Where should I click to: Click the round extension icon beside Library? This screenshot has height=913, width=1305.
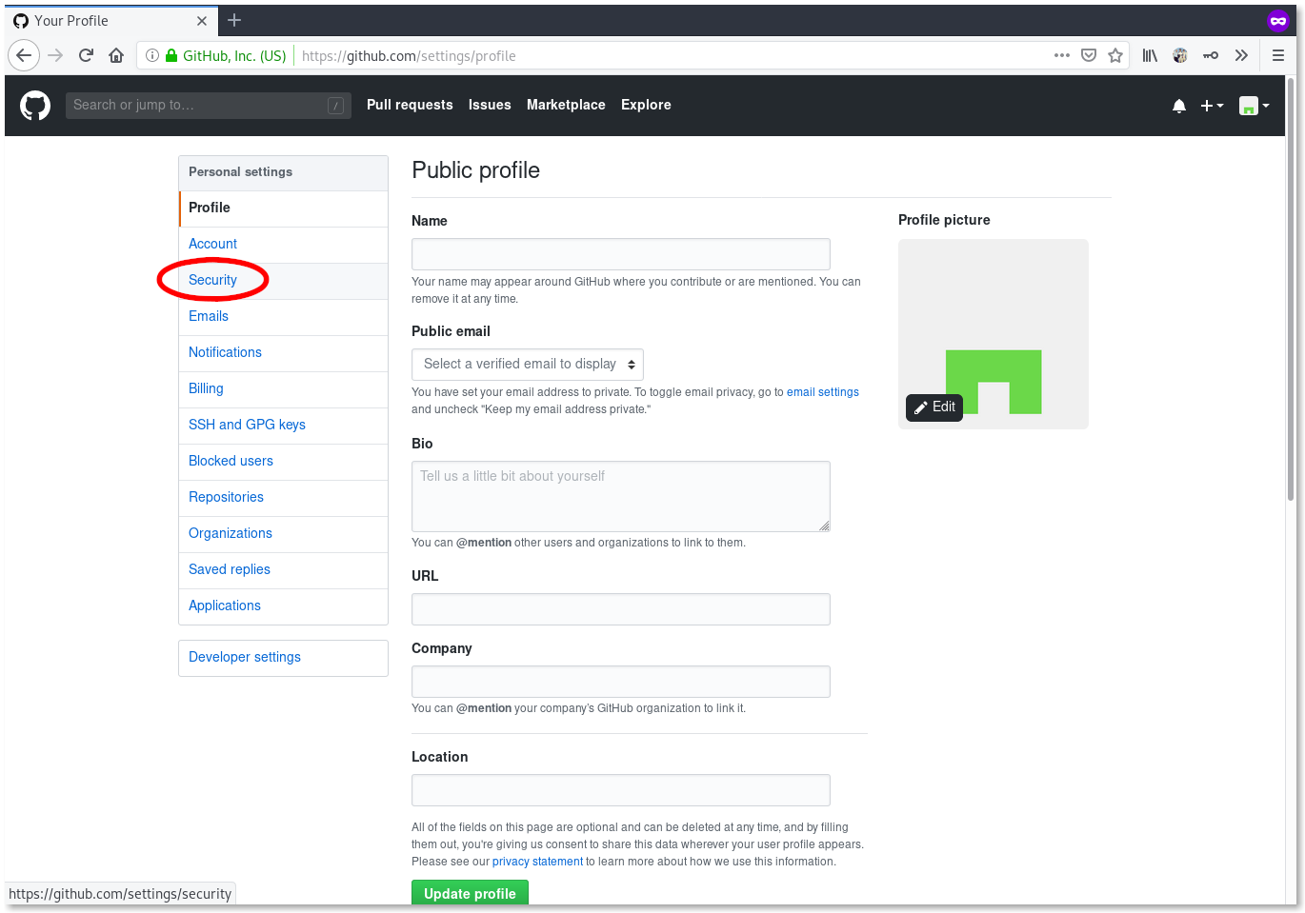pos(1180,55)
